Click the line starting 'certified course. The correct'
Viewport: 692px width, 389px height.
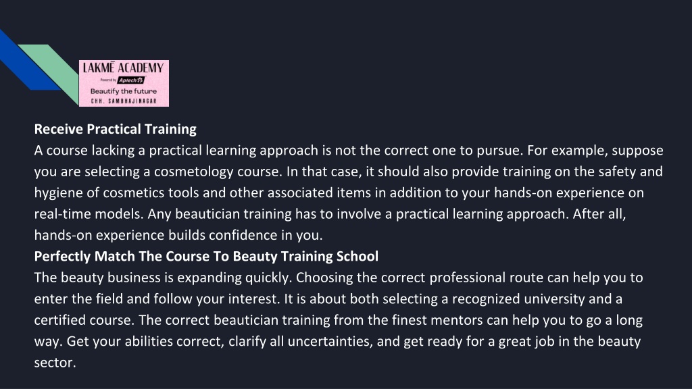[x=339, y=319]
